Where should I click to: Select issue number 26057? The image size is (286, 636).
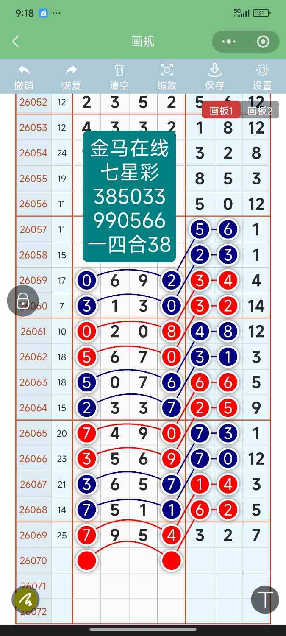pyautogui.click(x=33, y=229)
